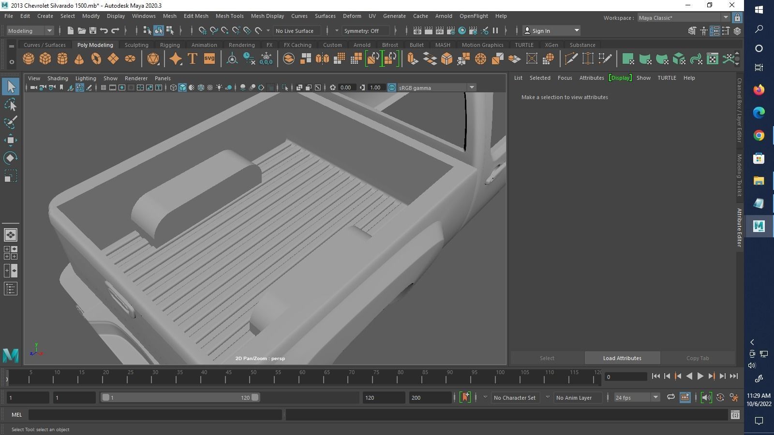Open the Modeling menu set dropdown
Image resolution: width=774 pixels, height=435 pixels.
tap(30, 30)
